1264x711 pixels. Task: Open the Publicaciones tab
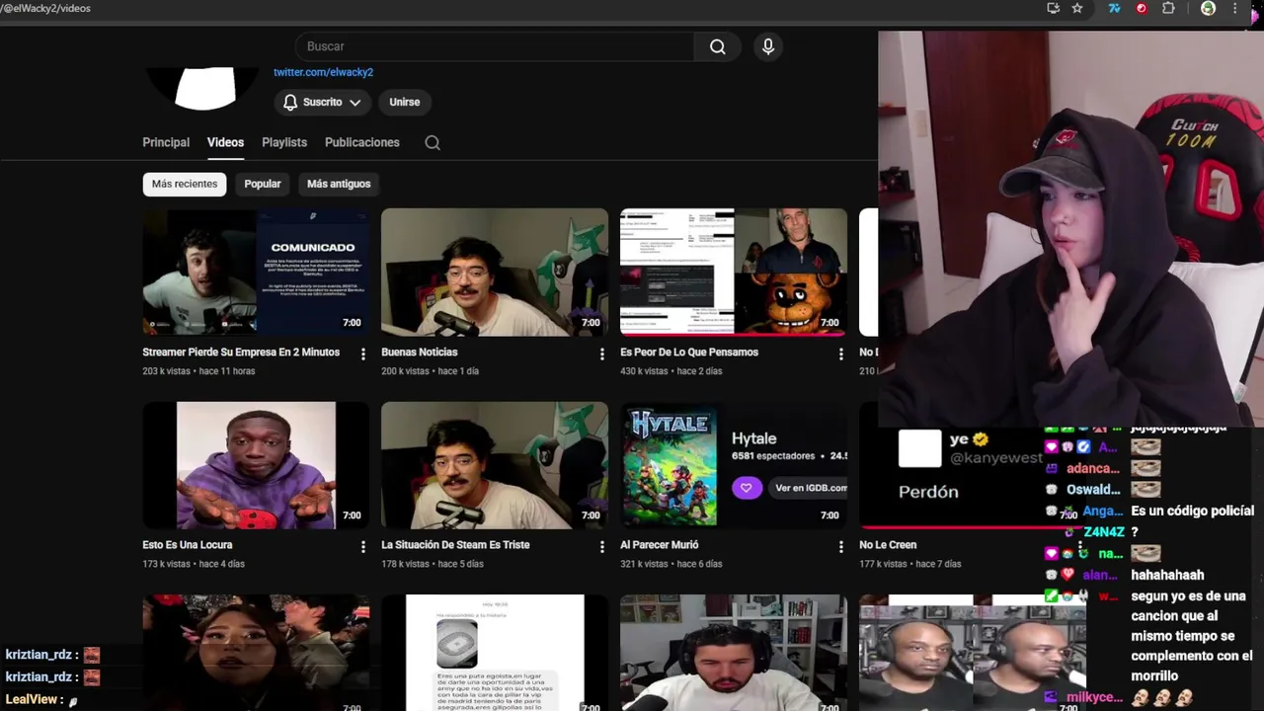tap(362, 142)
